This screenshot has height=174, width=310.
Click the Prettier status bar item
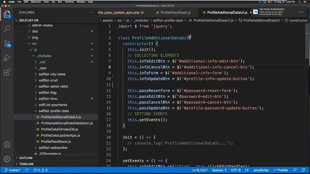[x=281, y=170]
